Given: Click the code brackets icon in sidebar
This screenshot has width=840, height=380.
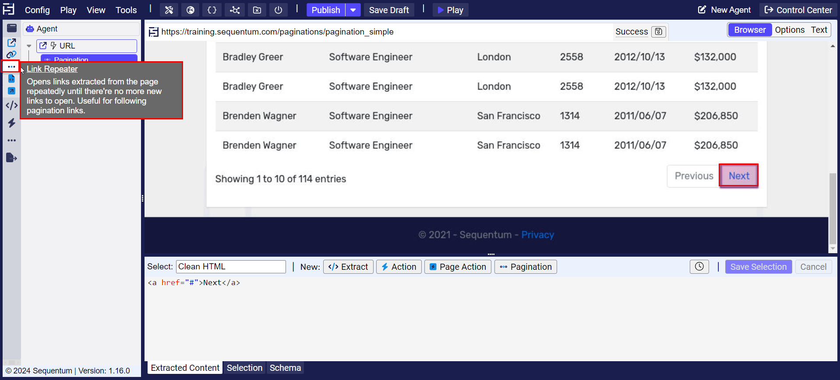Looking at the screenshot, I should pyautogui.click(x=11, y=105).
